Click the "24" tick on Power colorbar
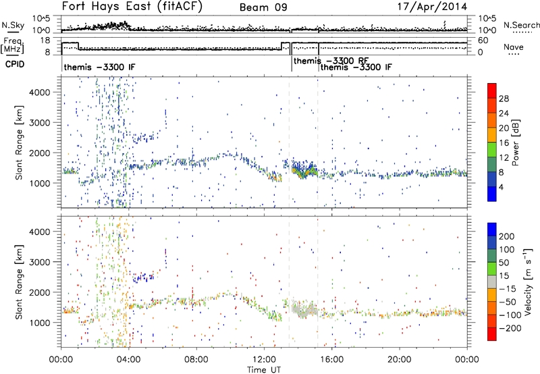540x374 pixels. 504,113
